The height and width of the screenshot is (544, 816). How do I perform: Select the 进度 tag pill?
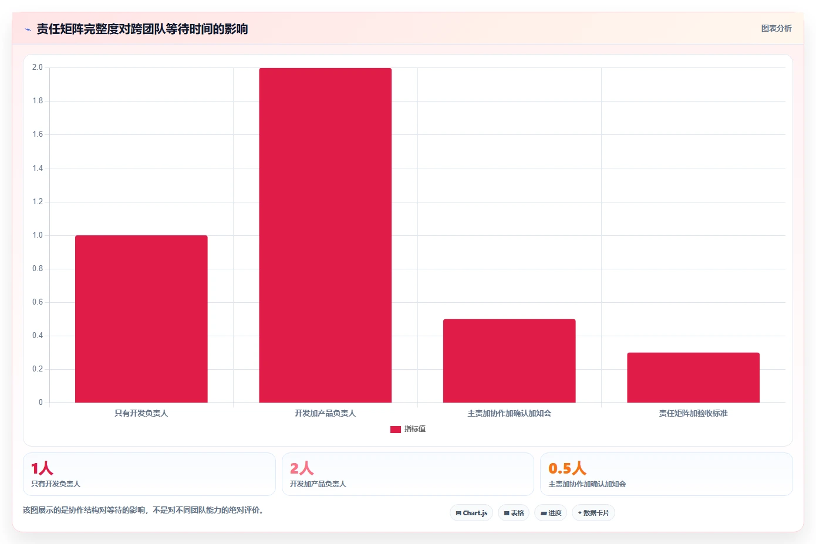551,513
